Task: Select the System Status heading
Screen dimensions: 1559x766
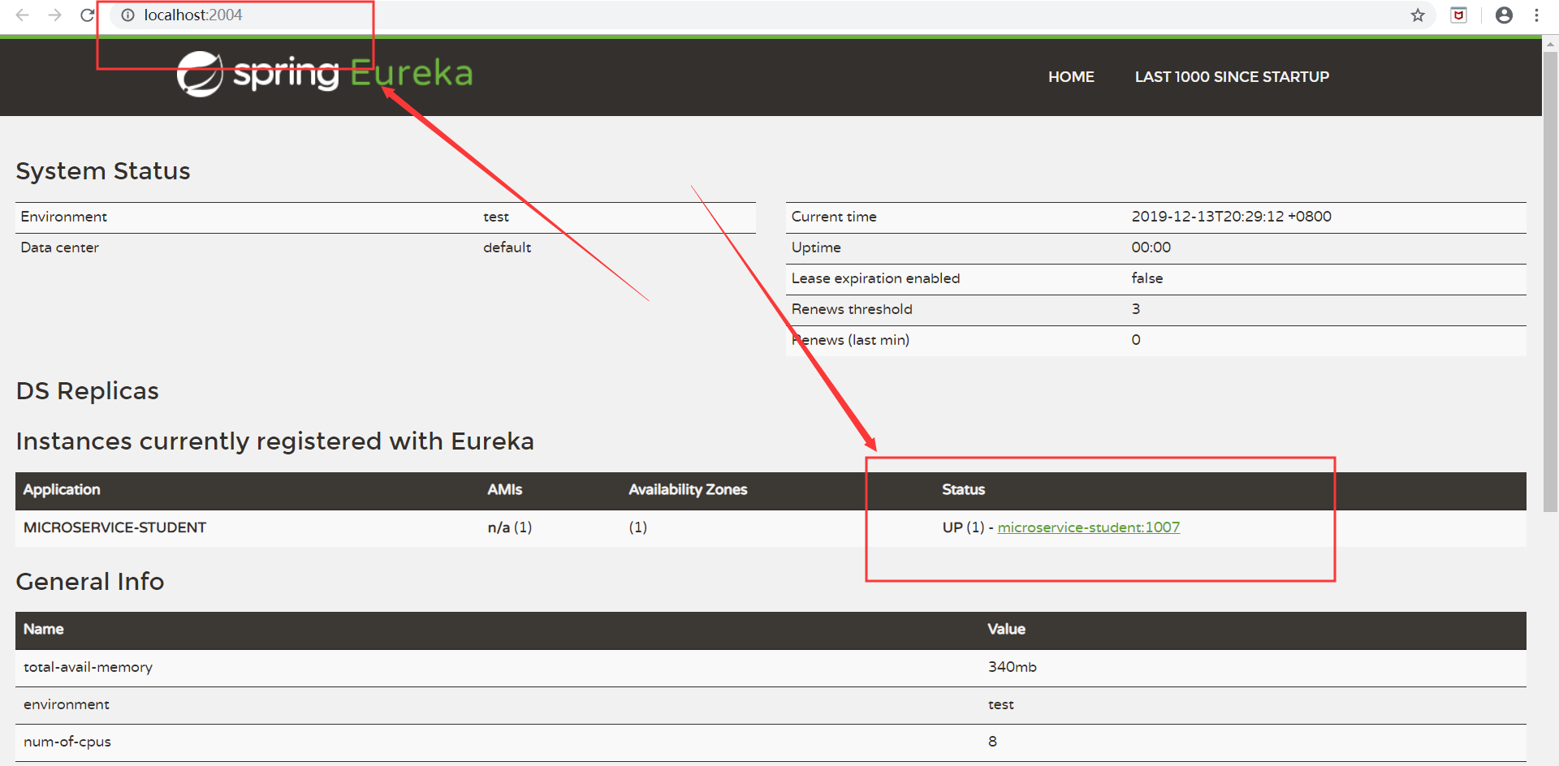Action: pos(103,171)
